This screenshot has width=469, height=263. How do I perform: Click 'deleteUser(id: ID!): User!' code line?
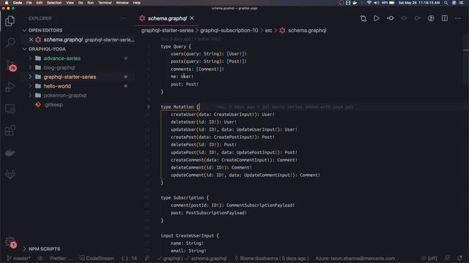(x=204, y=122)
